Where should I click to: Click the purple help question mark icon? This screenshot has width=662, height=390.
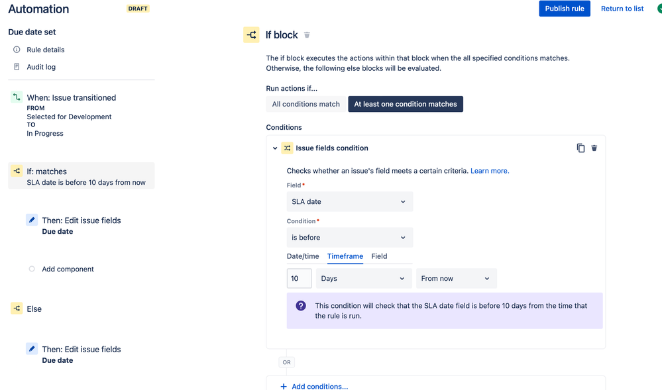[301, 306]
